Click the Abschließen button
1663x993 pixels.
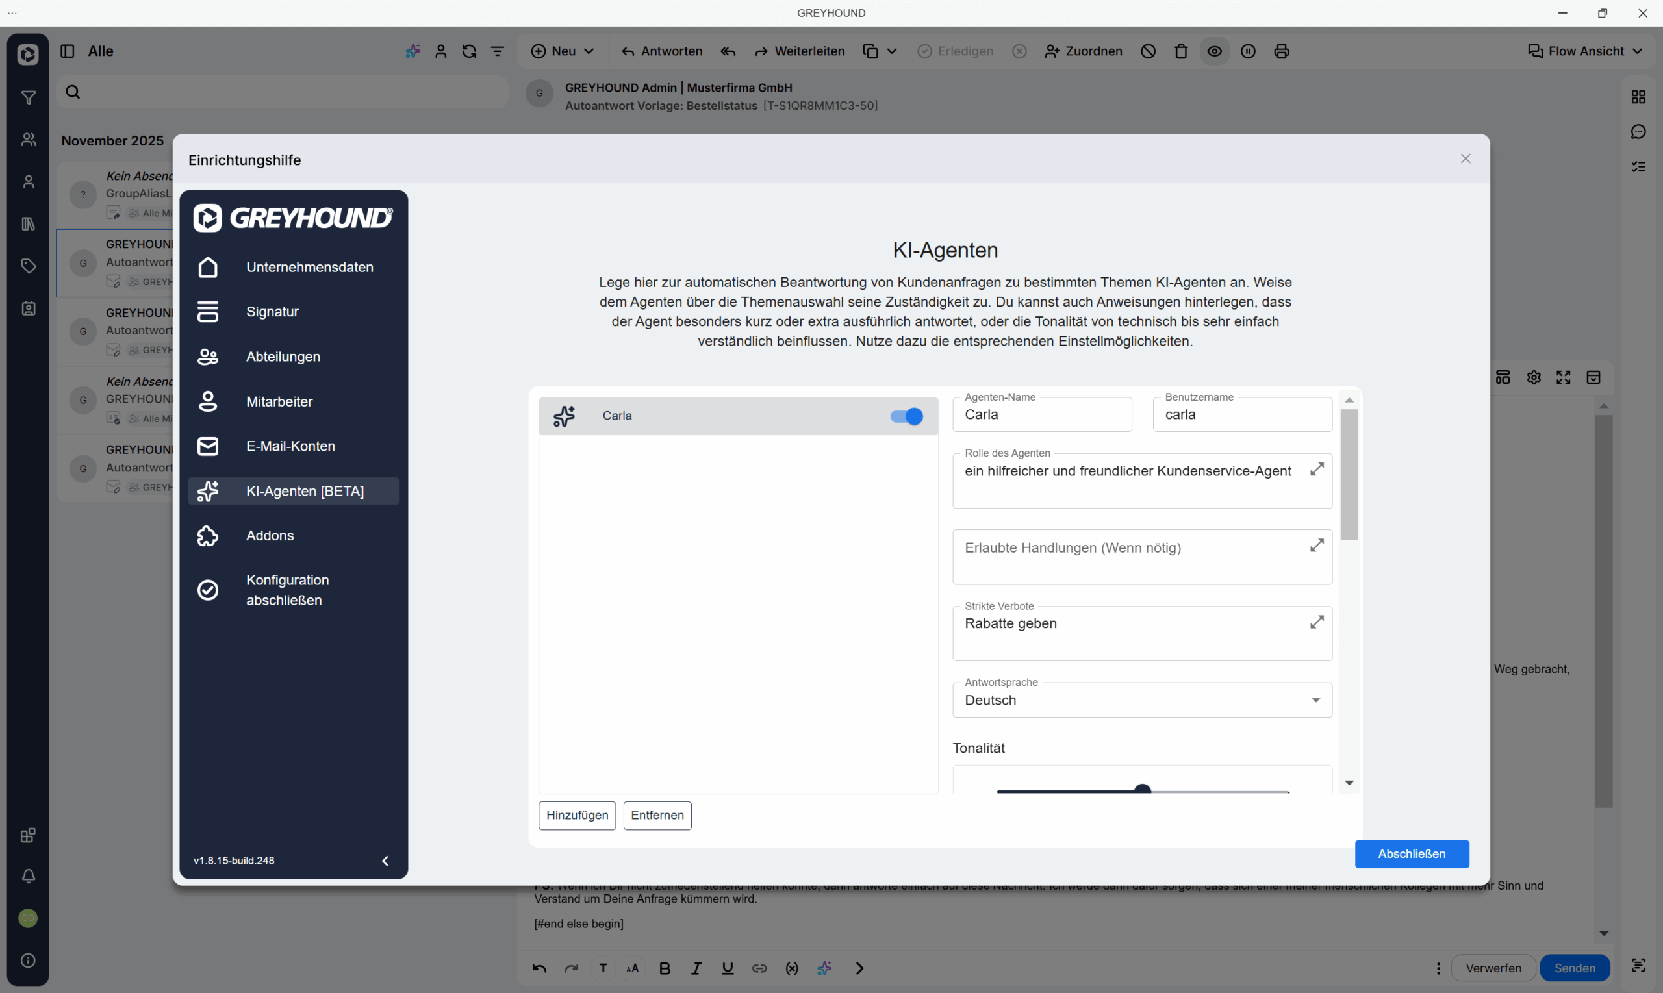point(1412,854)
